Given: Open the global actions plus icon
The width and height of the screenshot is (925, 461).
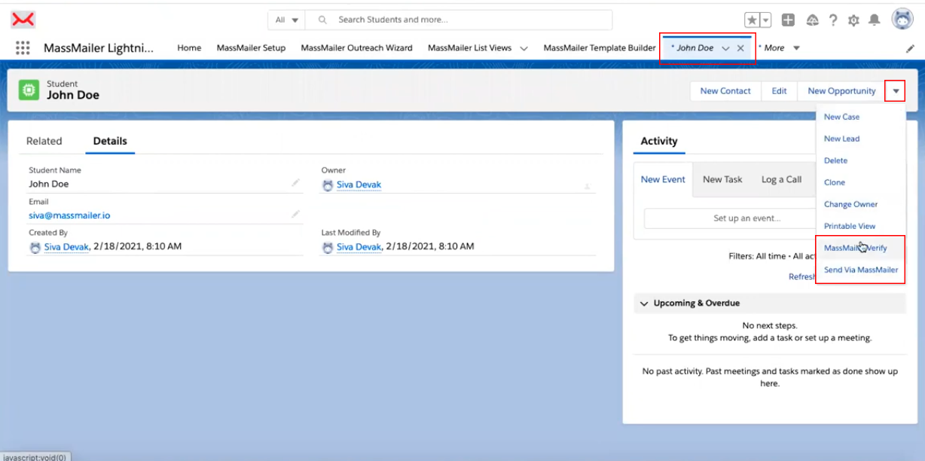Looking at the screenshot, I should coord(788,20).
